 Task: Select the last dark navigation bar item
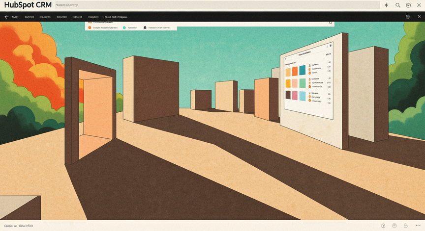(x=116, y=17)
